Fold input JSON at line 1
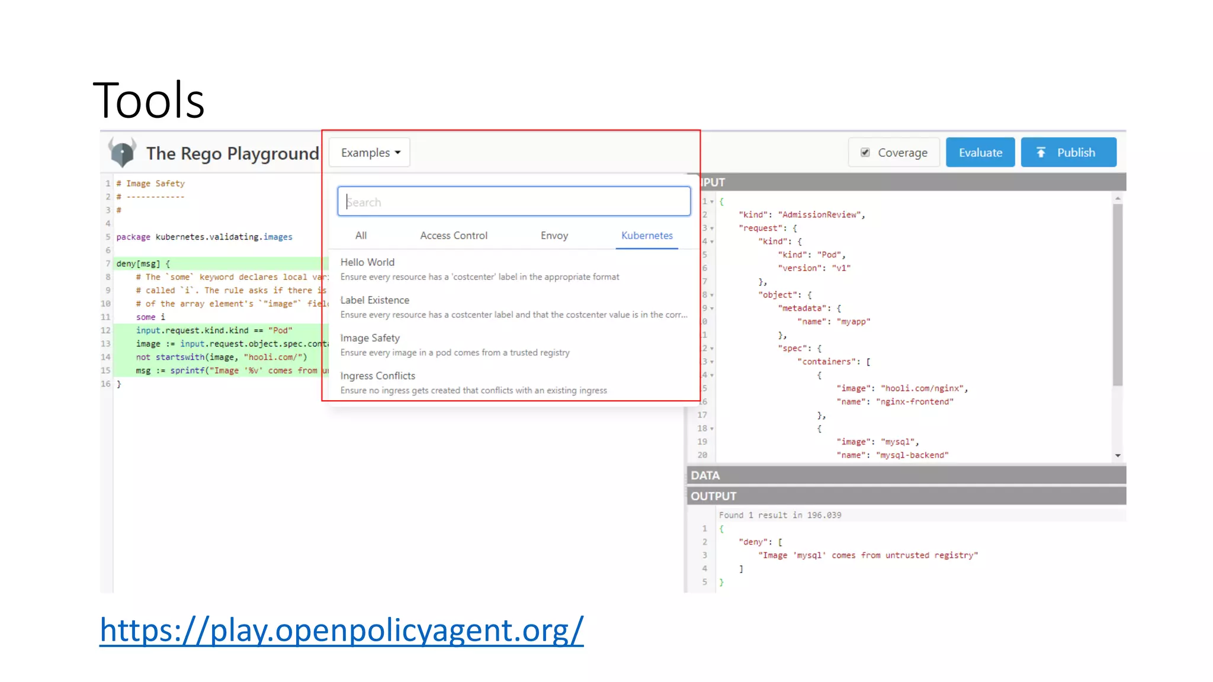Viewport: 1213px width, 682px height. coord(712,202)
